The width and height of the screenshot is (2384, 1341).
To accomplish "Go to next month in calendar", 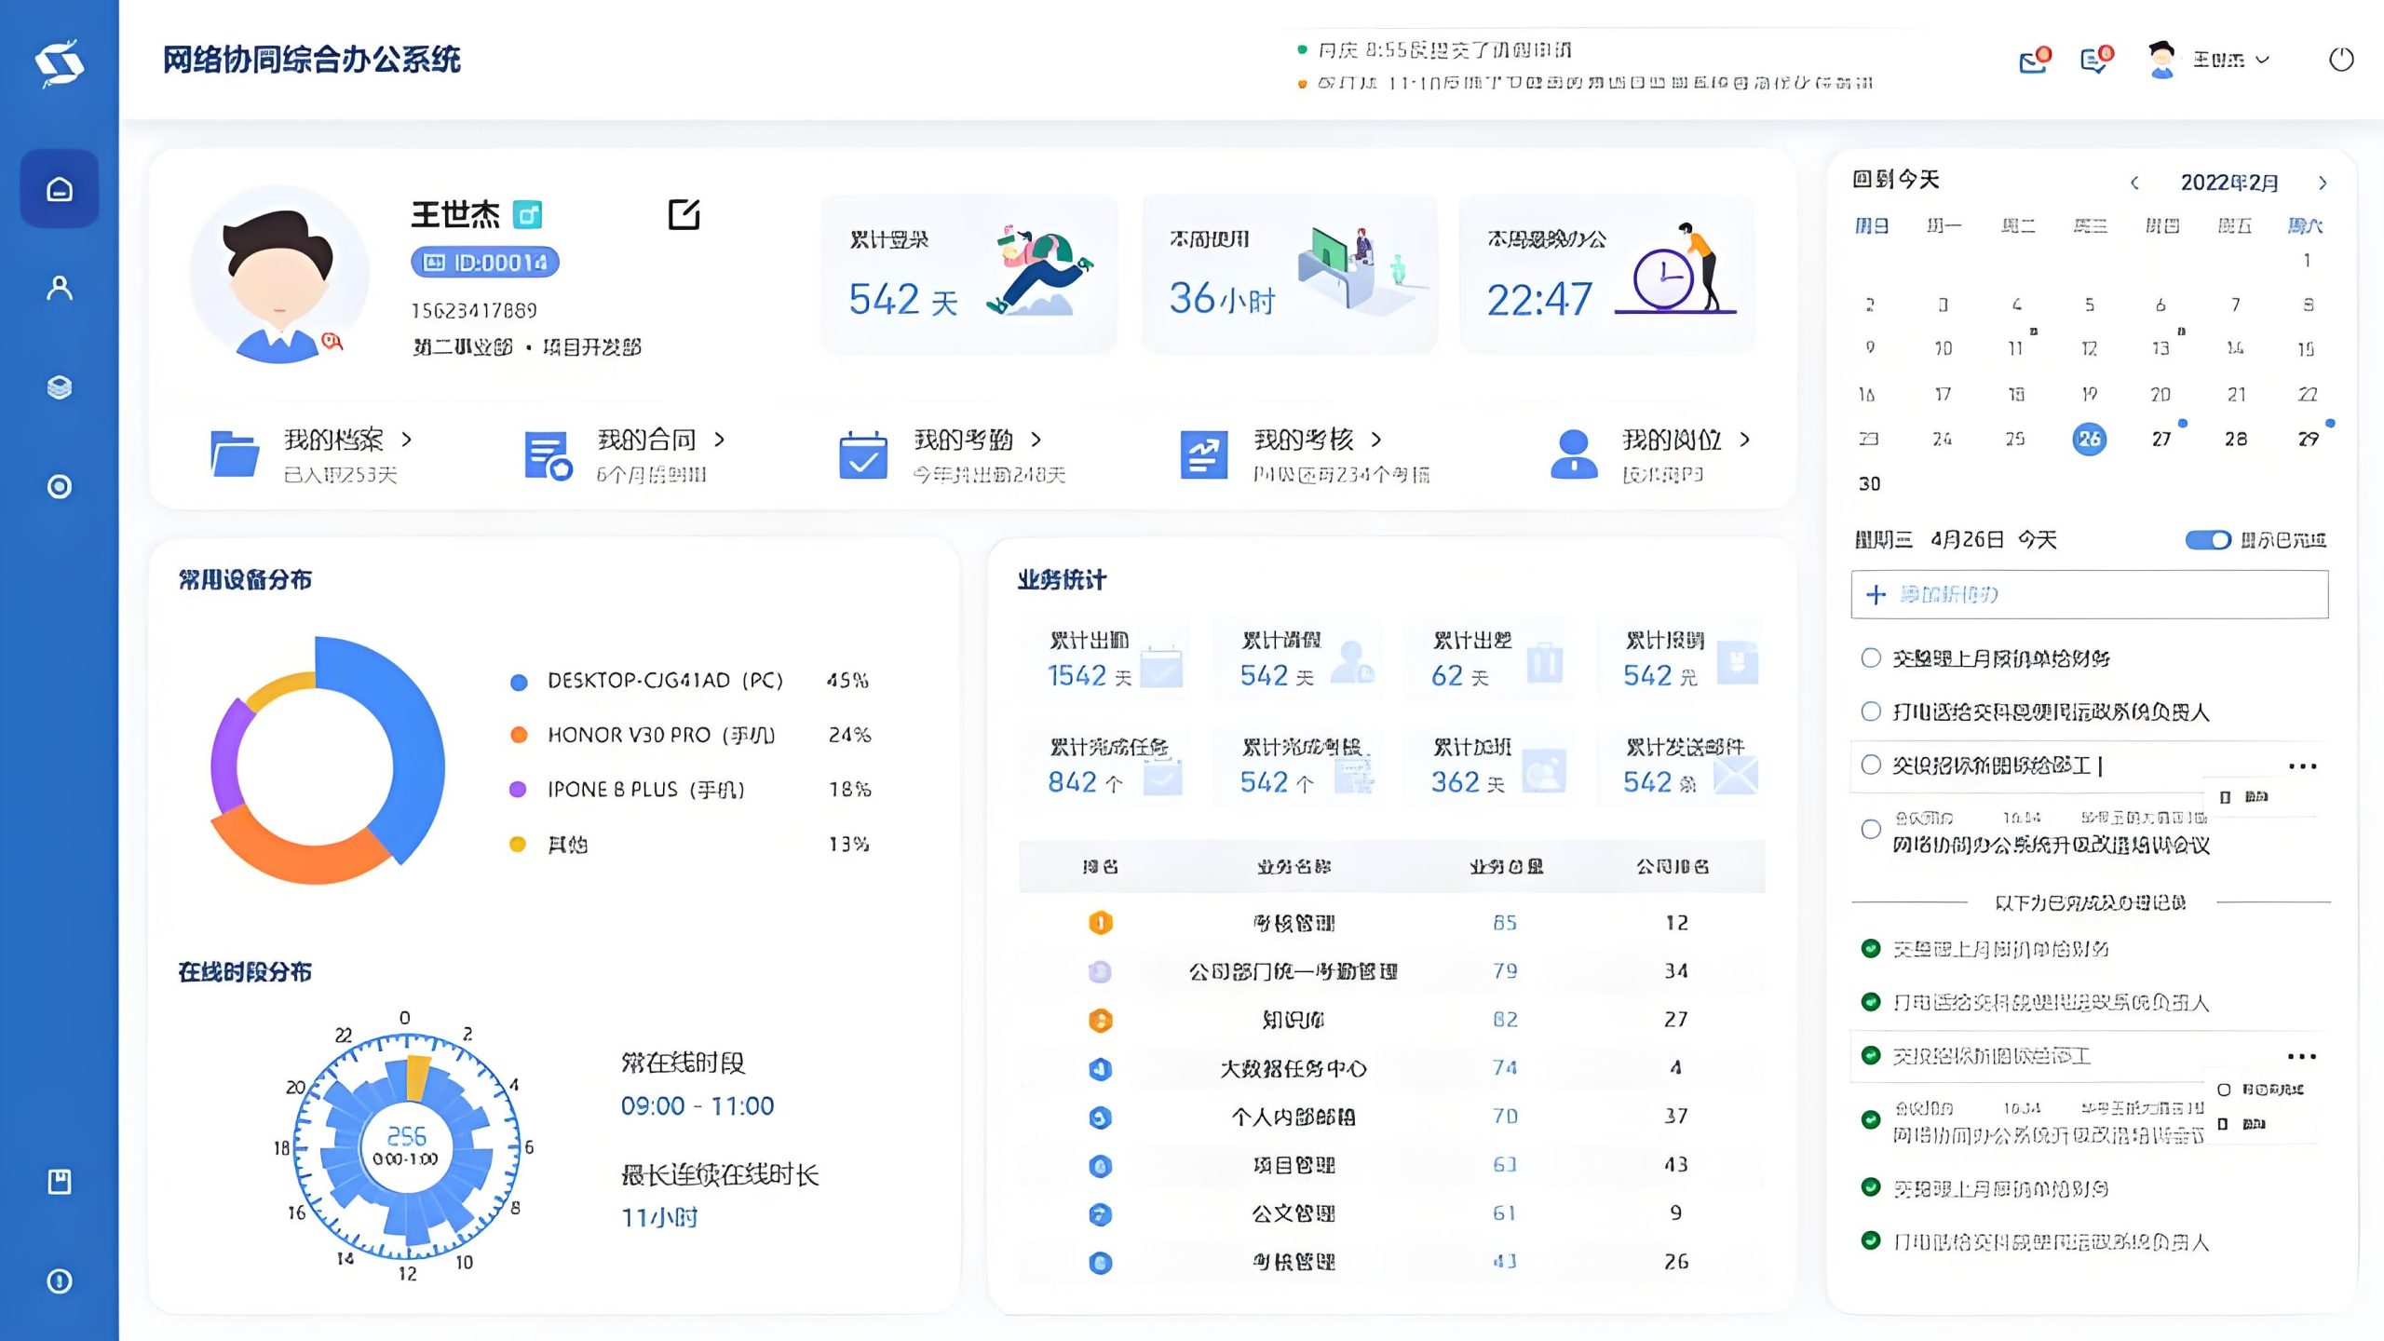I will pyautogui.click(x=2323, y=183).
